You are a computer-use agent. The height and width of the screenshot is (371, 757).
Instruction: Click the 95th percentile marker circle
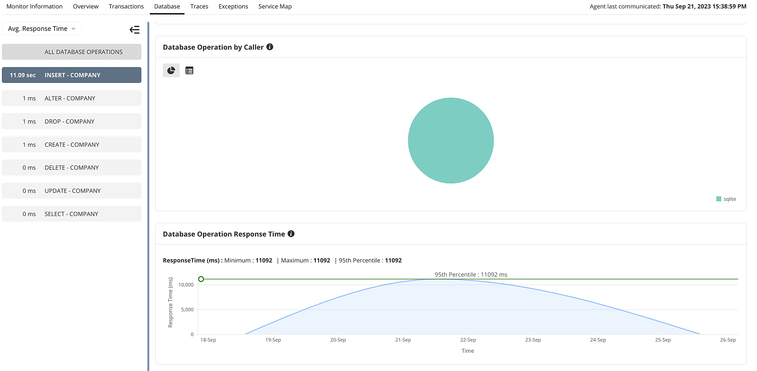tap(201, 279)
